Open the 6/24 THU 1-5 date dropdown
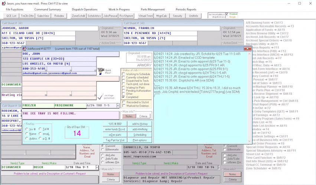This screenshot has height=185, width=316. coord(118,105)
